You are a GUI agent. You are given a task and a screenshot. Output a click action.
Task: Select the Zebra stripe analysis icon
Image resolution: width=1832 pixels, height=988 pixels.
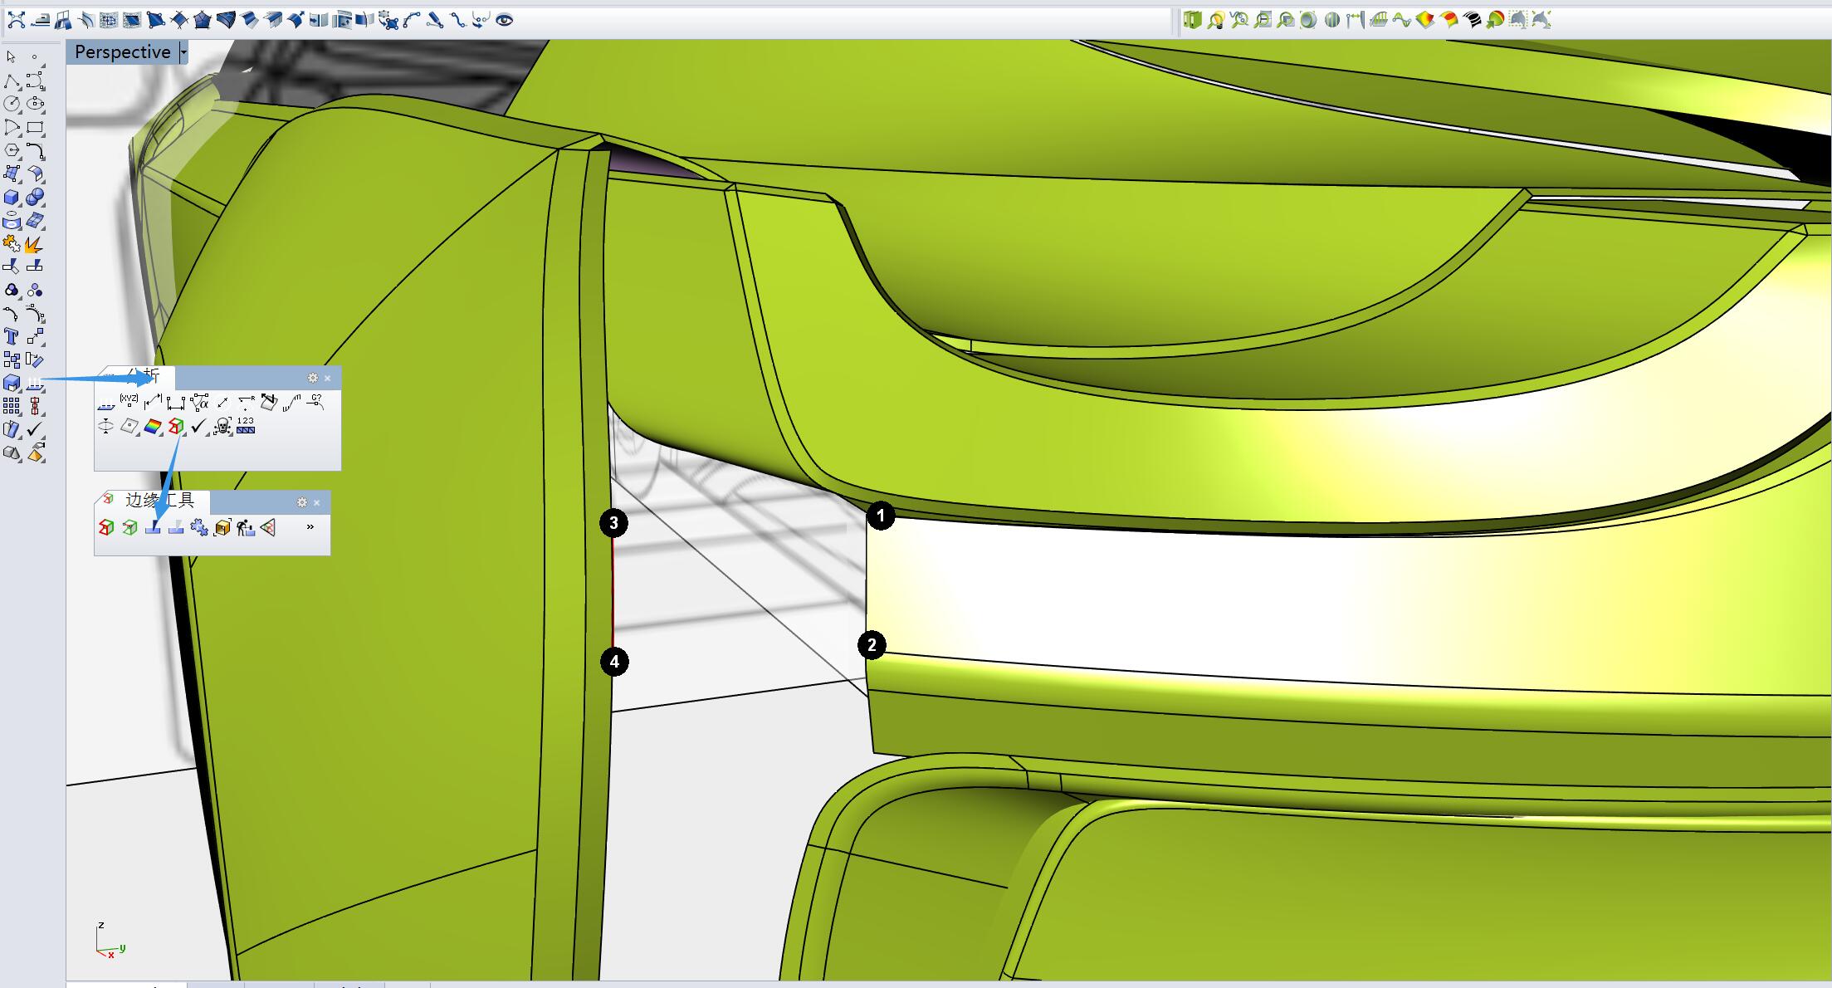[x=1472, y=20]
